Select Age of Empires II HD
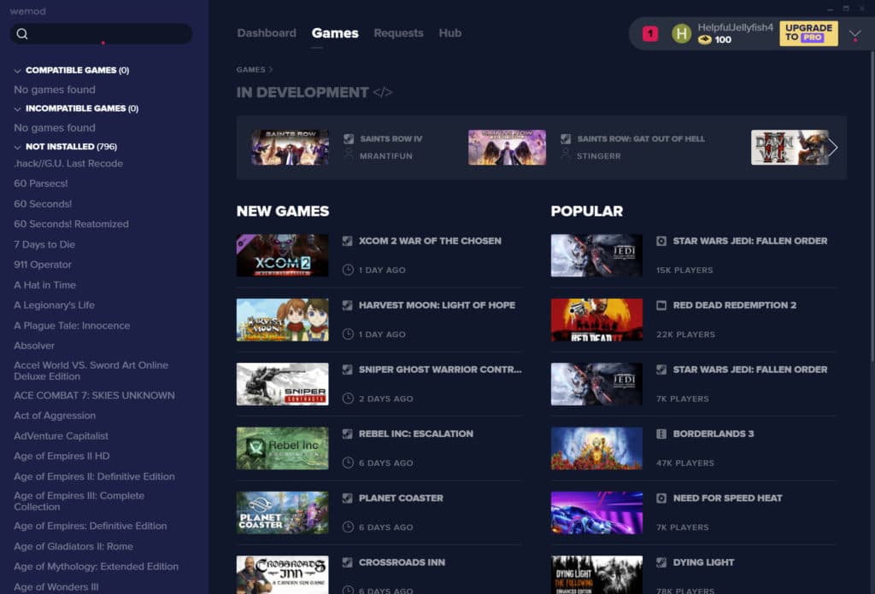Viewport: 875px width, 594px height. pos(62,456)
